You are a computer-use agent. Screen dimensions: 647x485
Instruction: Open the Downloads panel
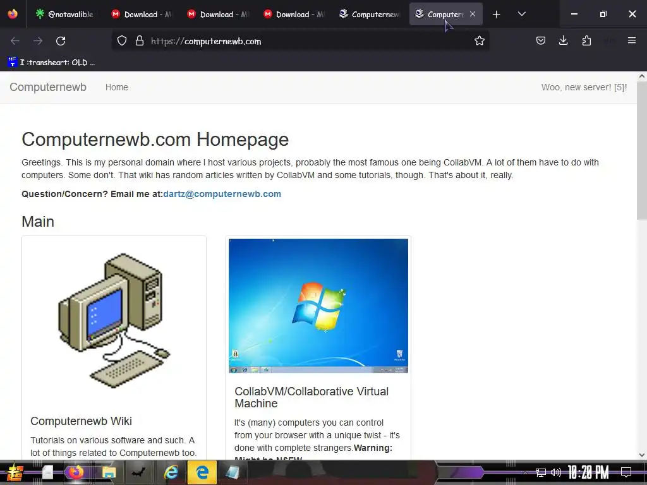point(563,41)
